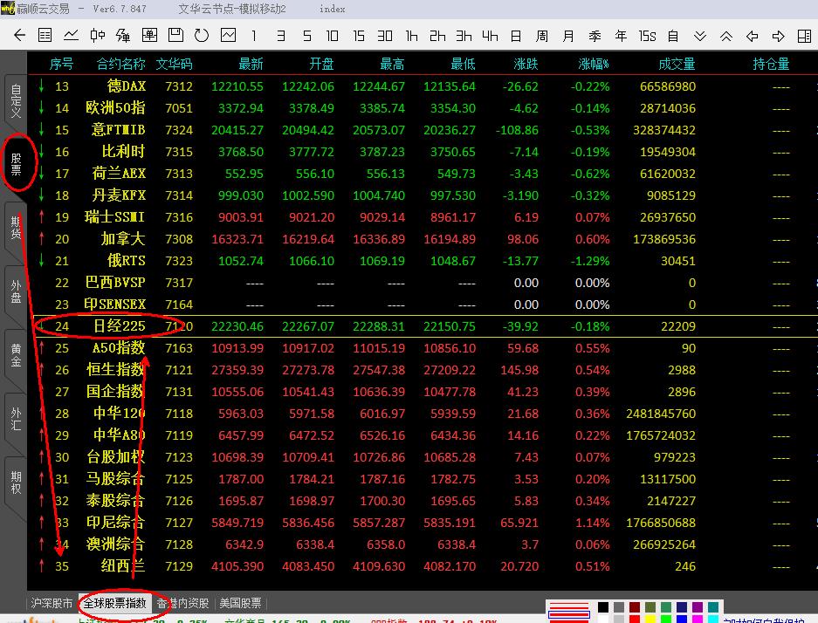This screenshot has width=818, height=623.
Task: Select the 15 minute period button
Action: [359, 36]
